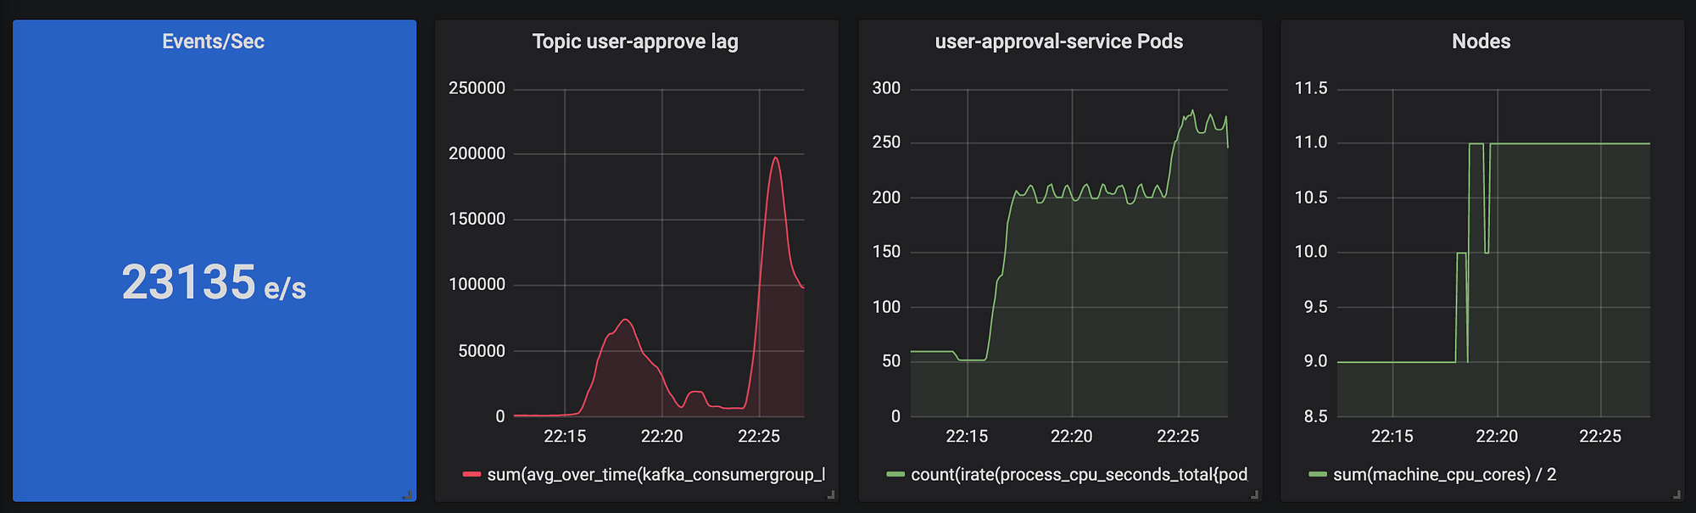
Task: Click the resize handle of Events/Sec panel
Action: [x=407, y=493]
